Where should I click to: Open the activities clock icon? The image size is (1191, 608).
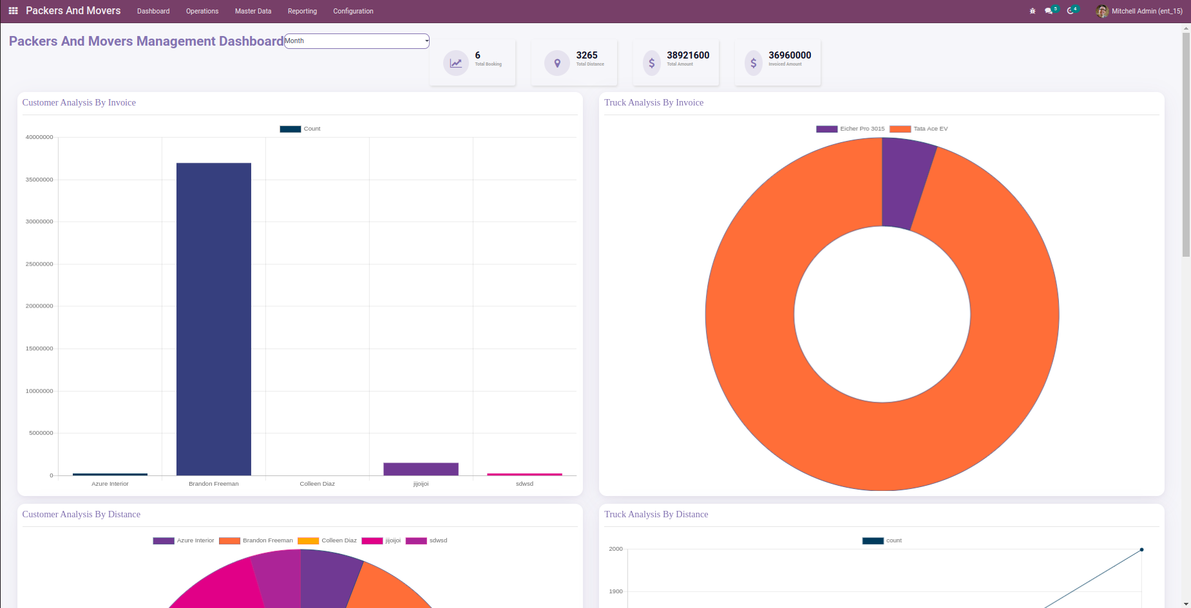(x=1071, y=11)
